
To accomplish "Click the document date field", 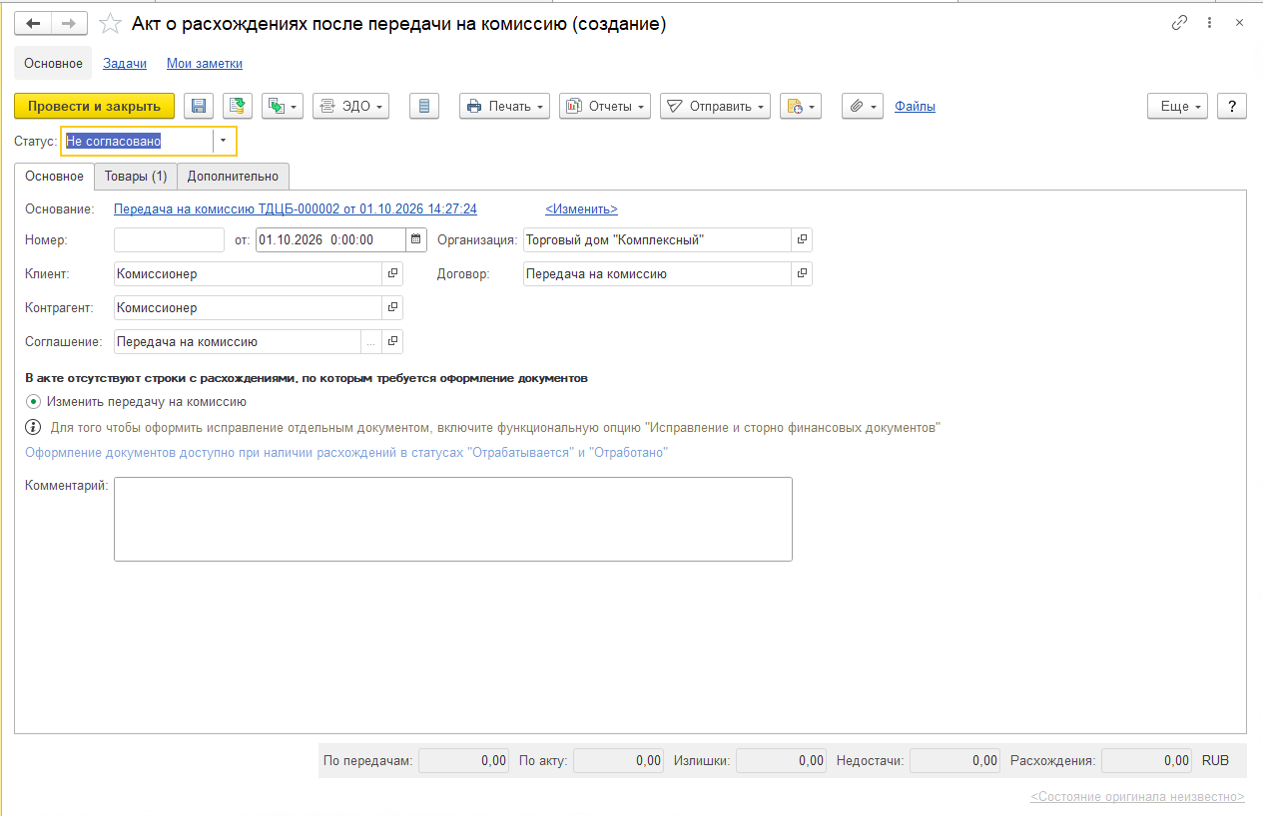I will pos(330,239).
